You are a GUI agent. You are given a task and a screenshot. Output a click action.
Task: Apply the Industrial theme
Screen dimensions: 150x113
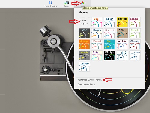(x=84, y=55)
